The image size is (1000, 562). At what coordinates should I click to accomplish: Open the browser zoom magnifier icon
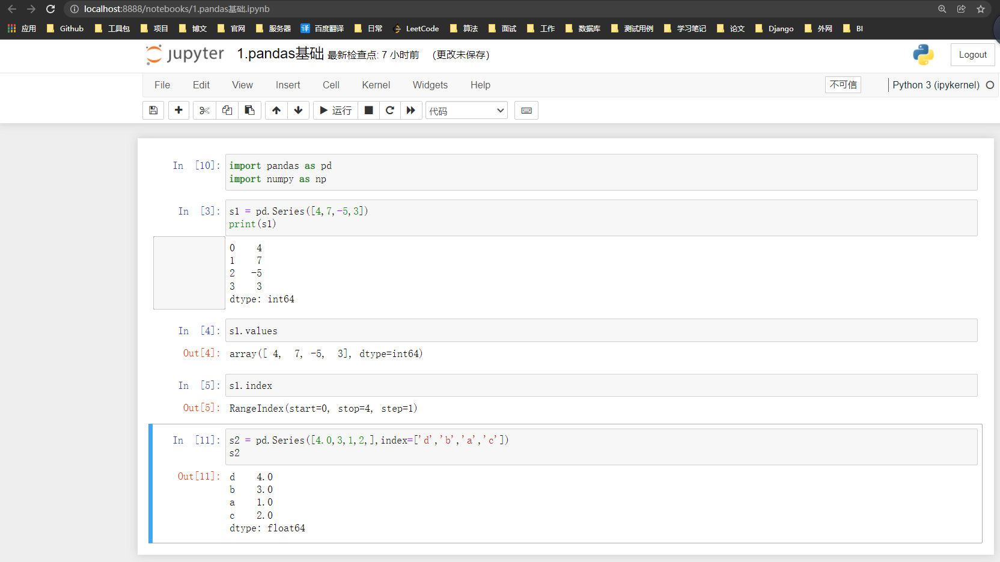[x=942, y=9]
